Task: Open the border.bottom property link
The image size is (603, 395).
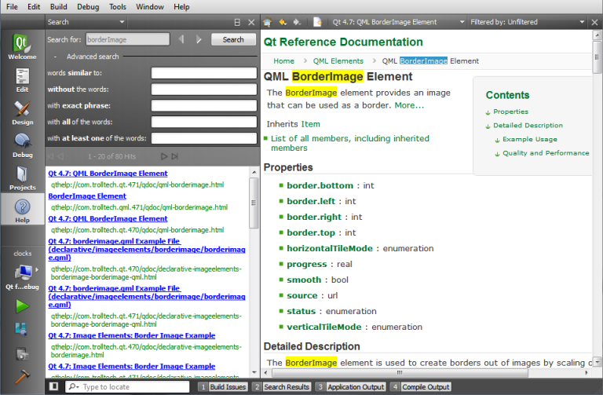Action: point(320,185)
